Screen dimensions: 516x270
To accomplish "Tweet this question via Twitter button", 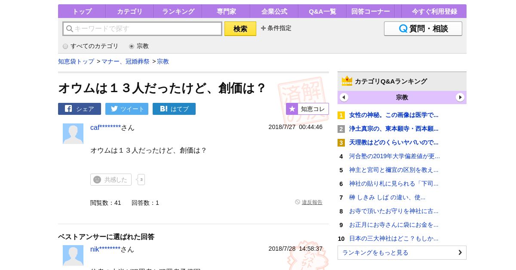I will [x=127, y=109].
